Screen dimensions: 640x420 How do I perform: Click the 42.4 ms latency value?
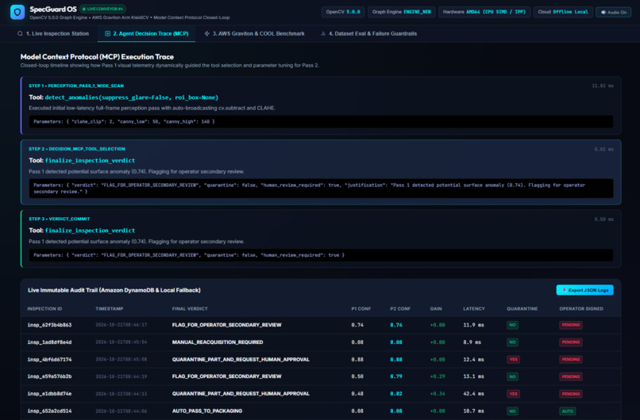(473, 394)
